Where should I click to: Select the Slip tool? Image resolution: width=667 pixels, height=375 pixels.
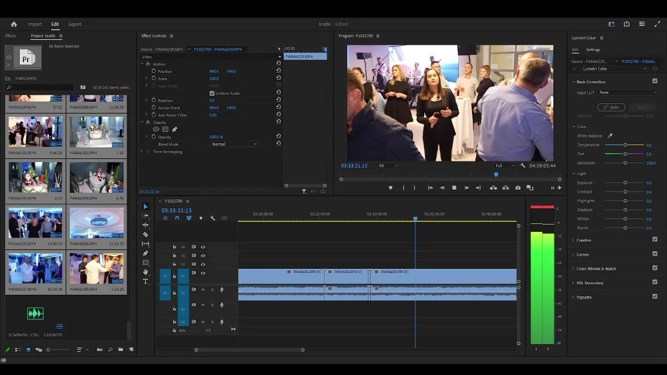[145, 244]
